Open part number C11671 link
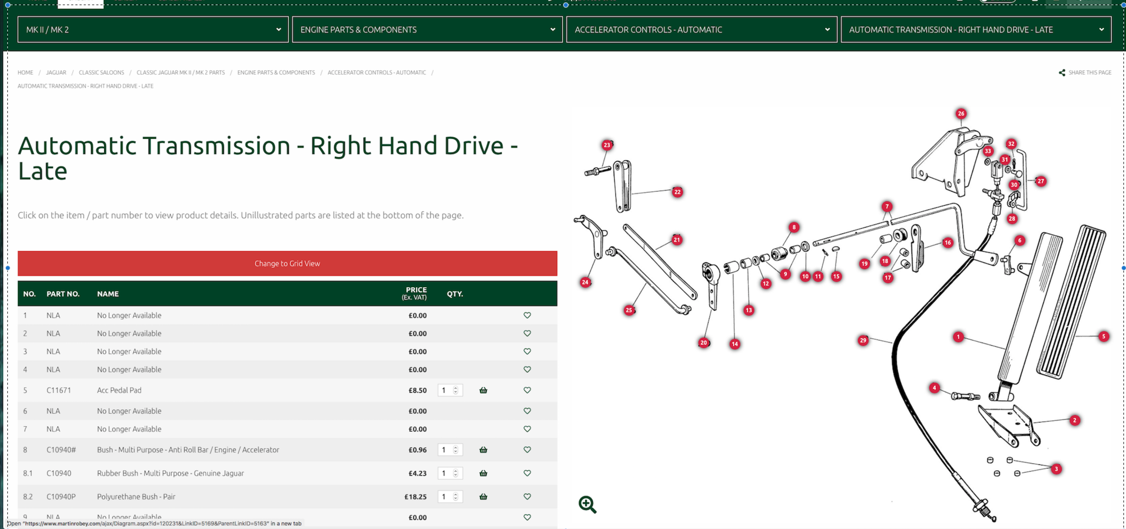This screenshot has width=1126, height=529. (x=59, y=390)
